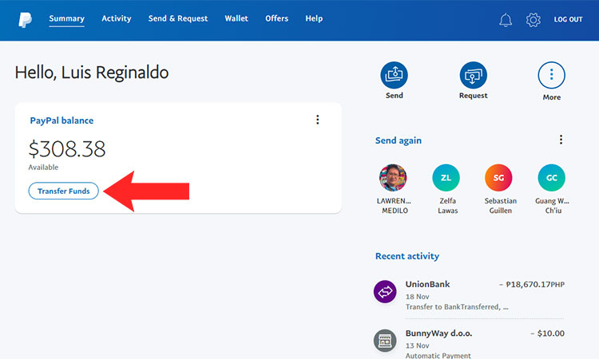
Task: Open the Wallet tab
Action: pos(236,18)
